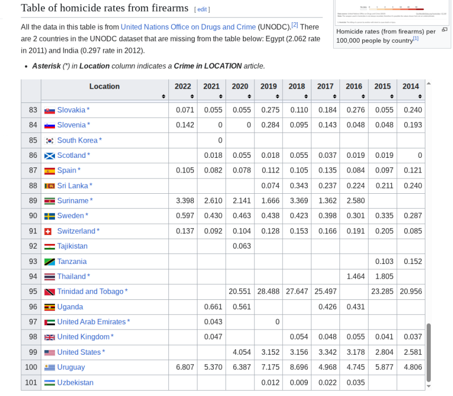
Task: Open the Suriname article link
Action: tap(73, 201)
